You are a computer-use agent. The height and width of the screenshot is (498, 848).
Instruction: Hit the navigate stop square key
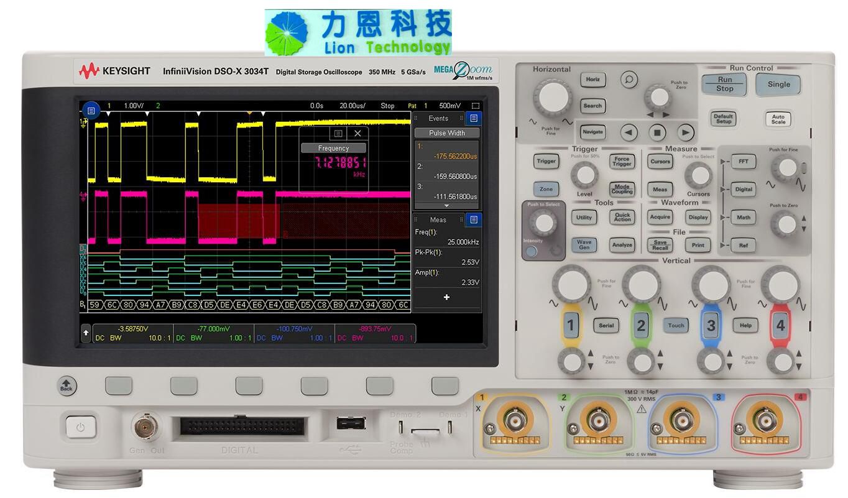pyautogui.click(x=657, y=132)
